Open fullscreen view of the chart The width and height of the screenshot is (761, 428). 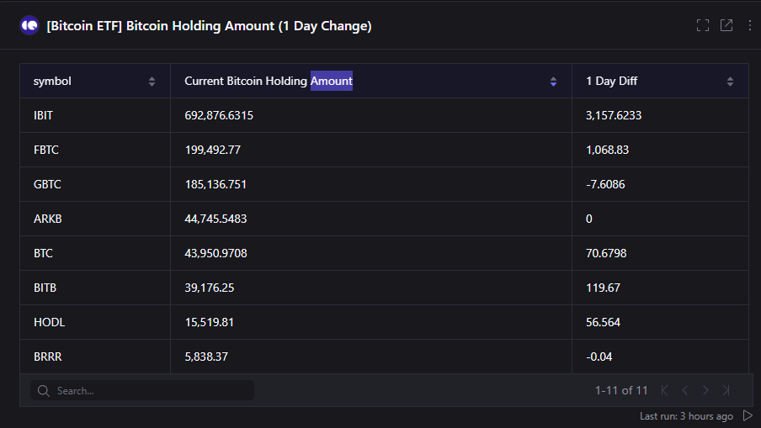tap(703, 26)
